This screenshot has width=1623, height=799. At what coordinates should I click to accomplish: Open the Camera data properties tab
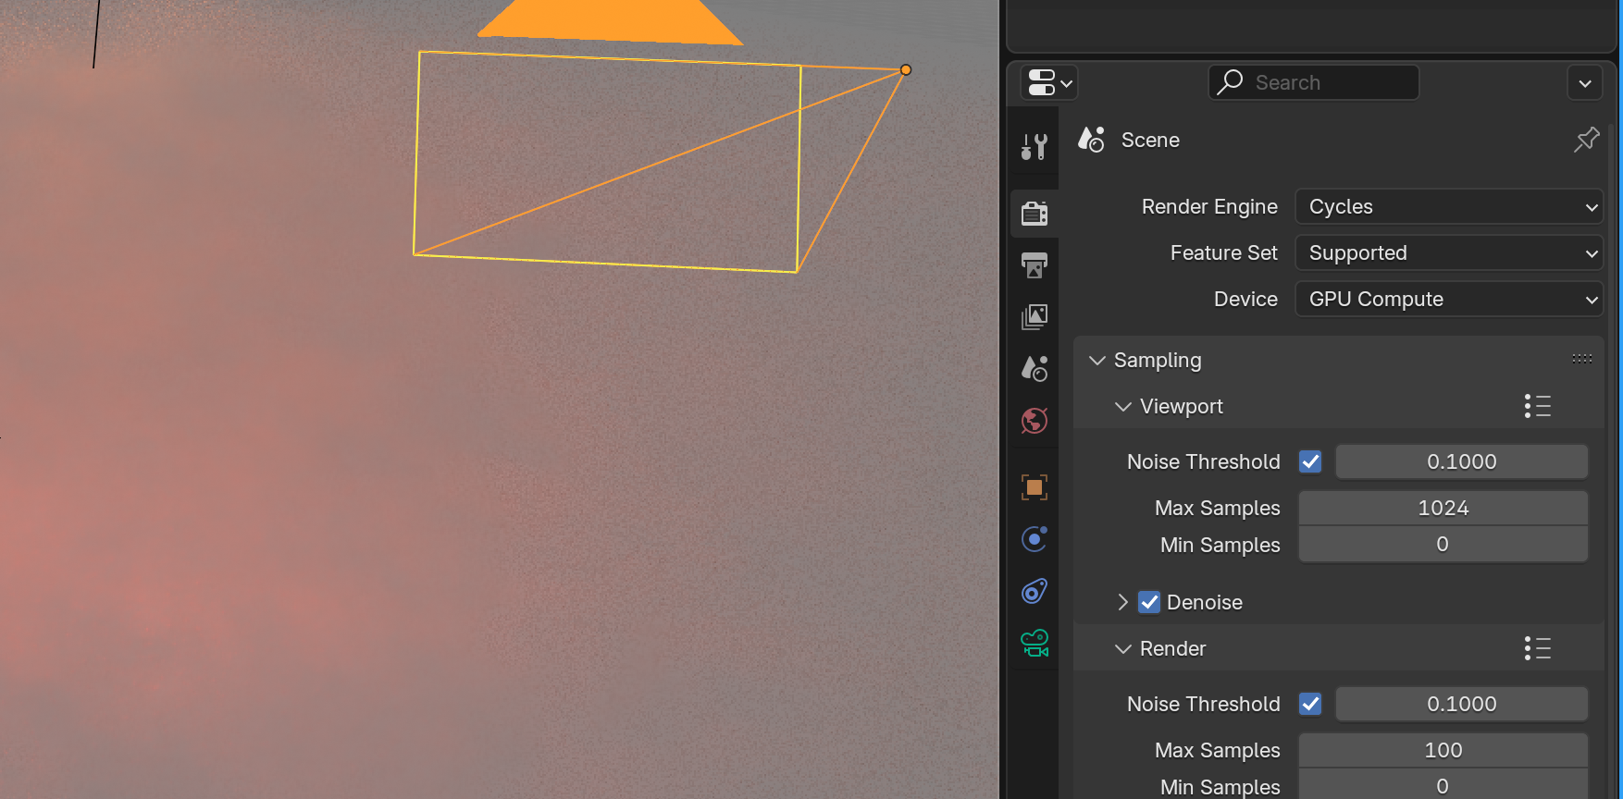[1035, 643]
